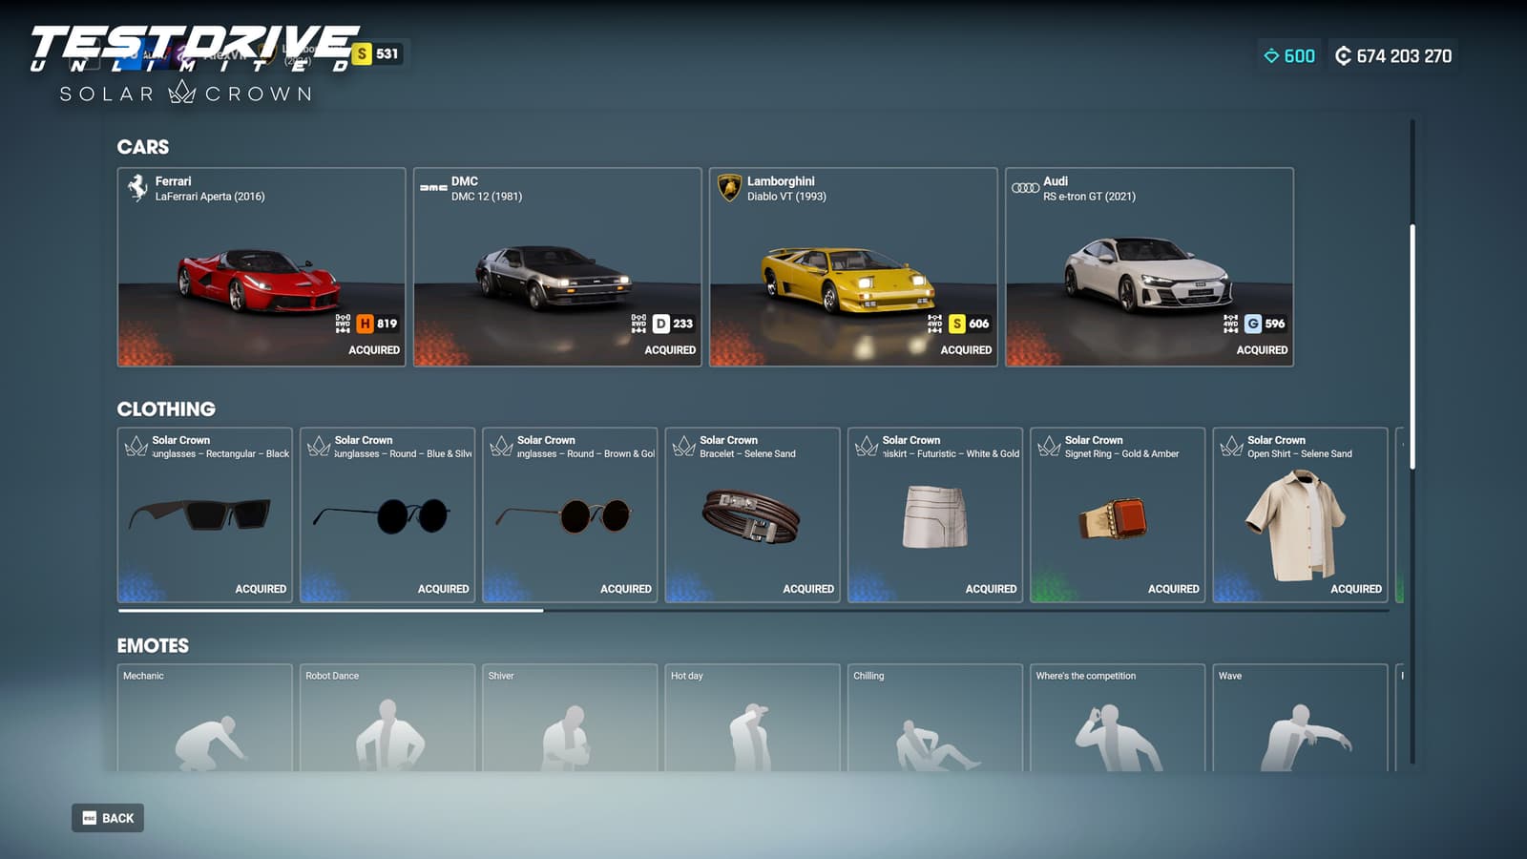Viewport: 1527px width, 859px height.
Task: Click the DMC brand logo
Action: [433, 188]
